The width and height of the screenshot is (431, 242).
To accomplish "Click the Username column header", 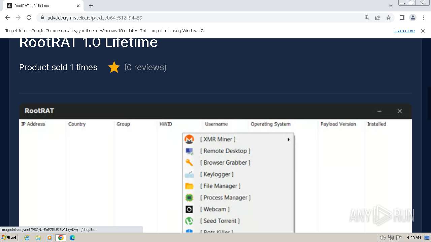I will 217,124.
